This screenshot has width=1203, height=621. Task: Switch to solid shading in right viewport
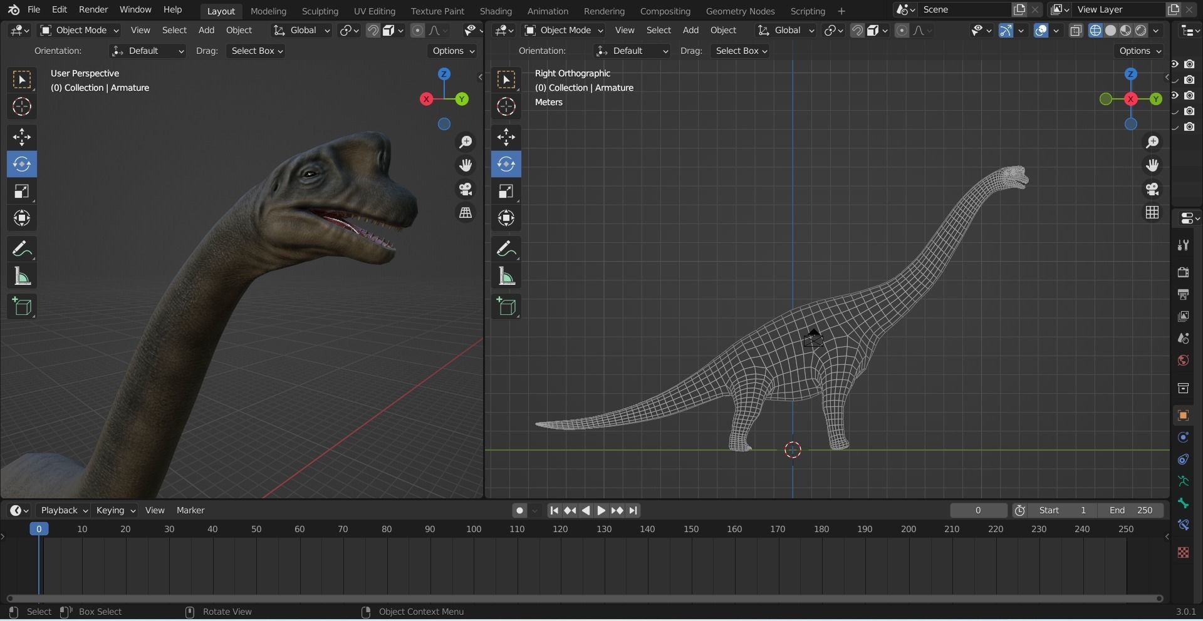pyautogui.click(x=1110, y=30)
